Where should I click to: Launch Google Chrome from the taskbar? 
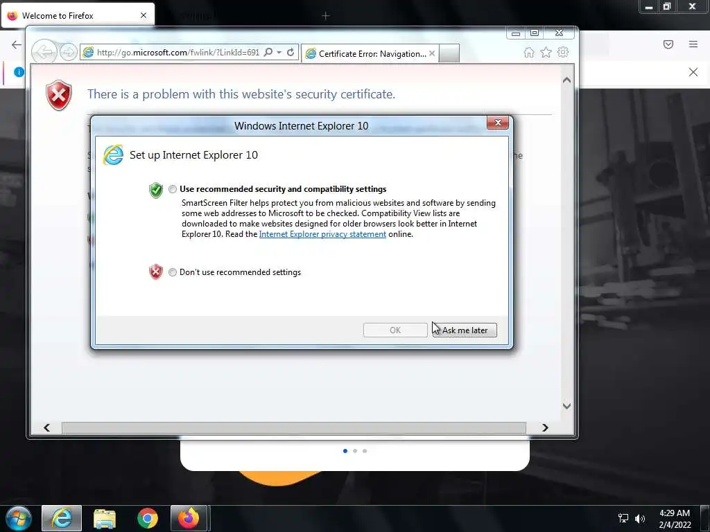(x=147, y=518)
